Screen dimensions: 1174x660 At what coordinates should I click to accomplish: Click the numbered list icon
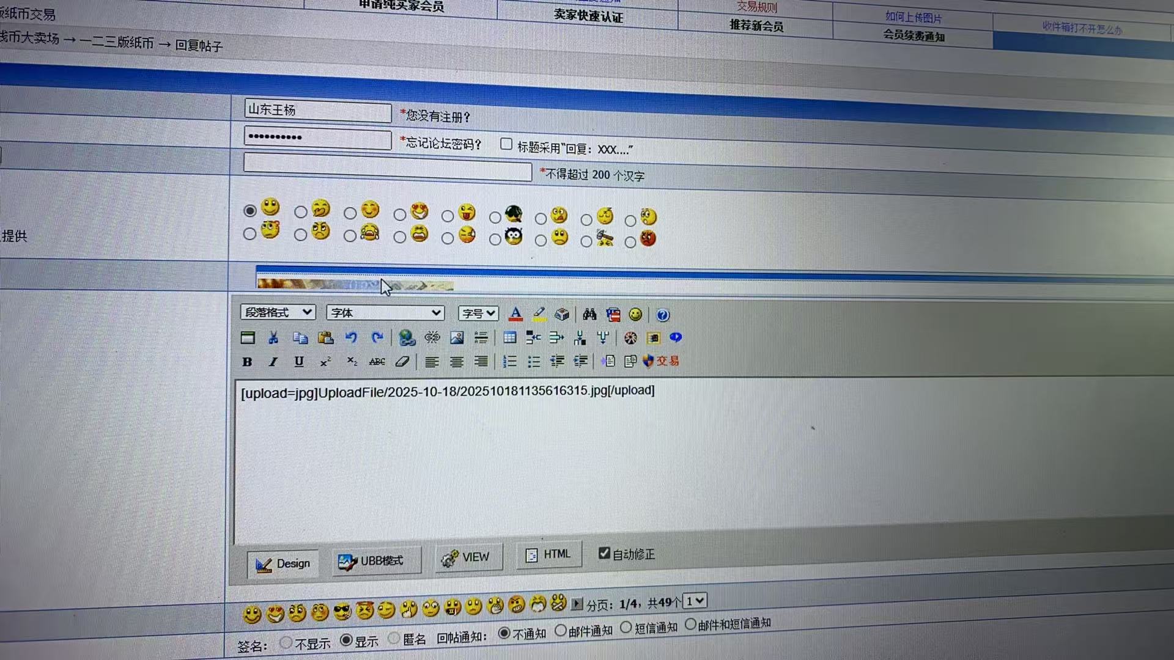tap(509, 362)
